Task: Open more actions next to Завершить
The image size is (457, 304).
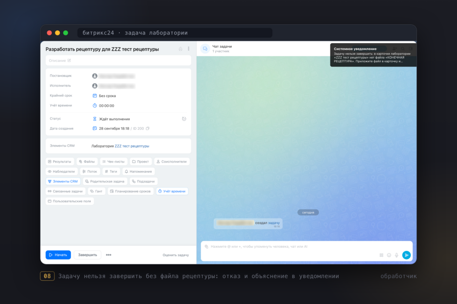Action: 109,255
